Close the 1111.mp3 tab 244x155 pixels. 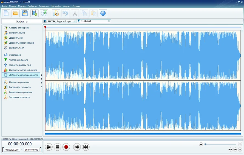pyautogui.click(x=109, y=21)
